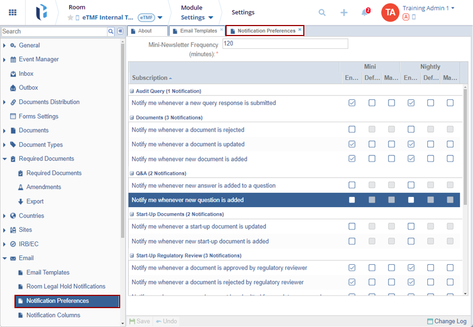Click the Mini-Newsletter Frequency input field

pyautogui.click(x=285, y=43)
